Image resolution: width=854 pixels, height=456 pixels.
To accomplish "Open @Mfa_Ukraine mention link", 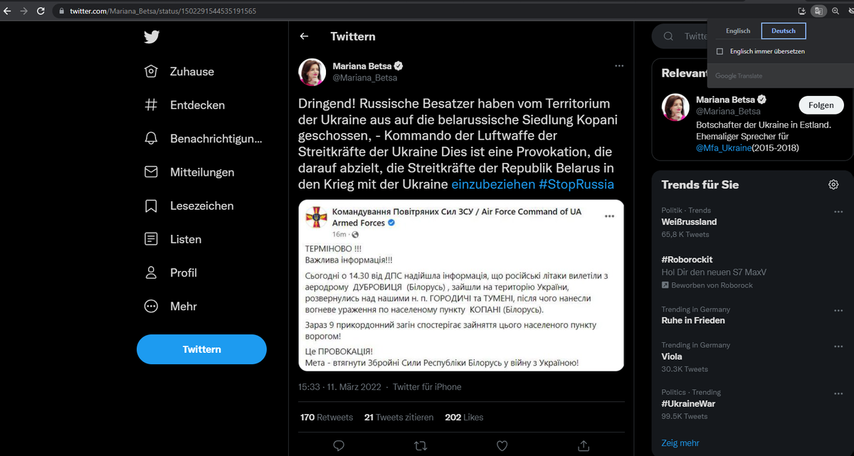I will [724, 148].
